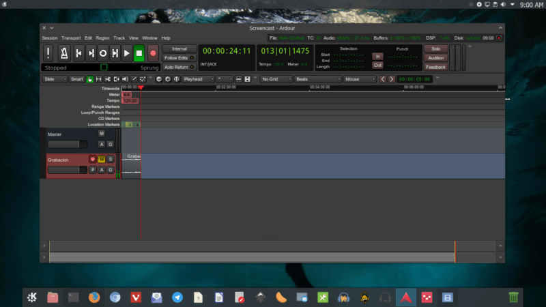The height and width of the screenshot is (307, 546).
Task: Enable Punch In
Action: tap(378, 57)
